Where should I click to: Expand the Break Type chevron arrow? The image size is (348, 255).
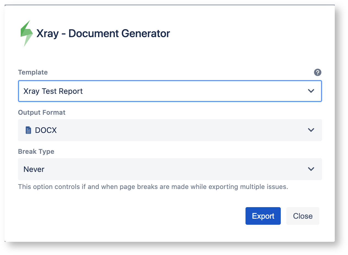point(311,169)
